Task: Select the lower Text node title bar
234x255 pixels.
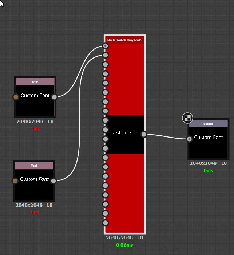Action: point(34,166)
